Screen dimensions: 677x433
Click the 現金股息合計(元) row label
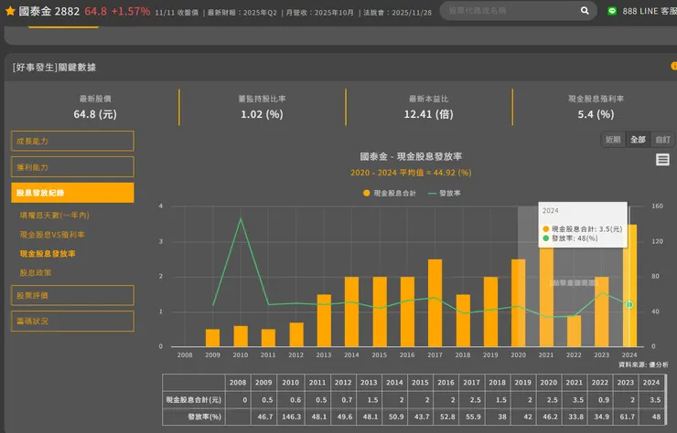(194, 400)
